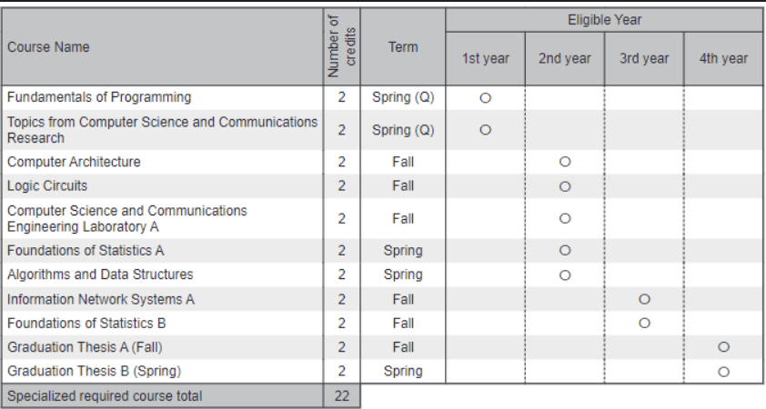Click the 1st year column header
The image size is (766, 409).
pyautogui.click(x=485, y=59)
